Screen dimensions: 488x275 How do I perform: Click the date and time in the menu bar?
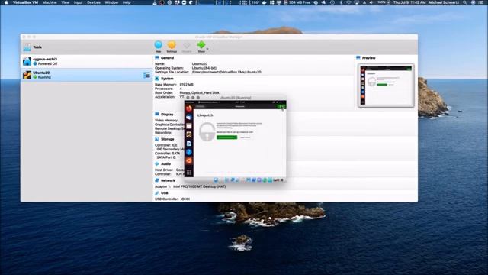(x=409, y=2)
